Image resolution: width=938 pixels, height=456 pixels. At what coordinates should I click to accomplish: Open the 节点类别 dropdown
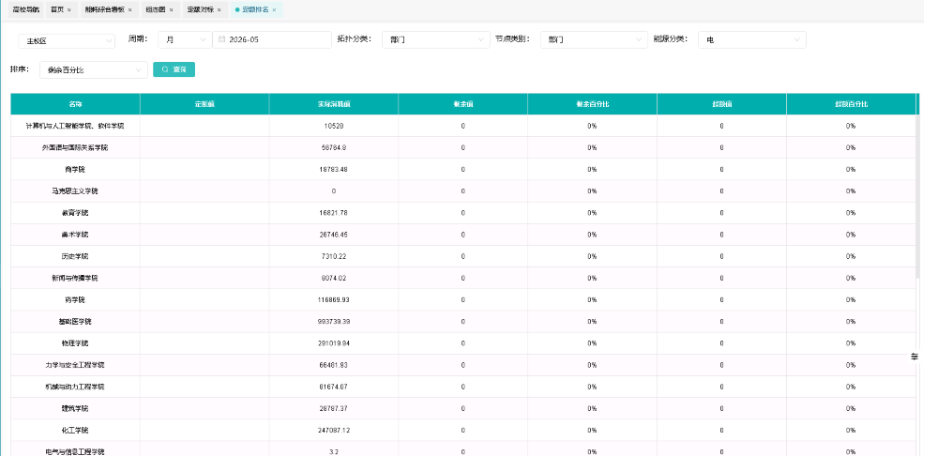(594, 39)
